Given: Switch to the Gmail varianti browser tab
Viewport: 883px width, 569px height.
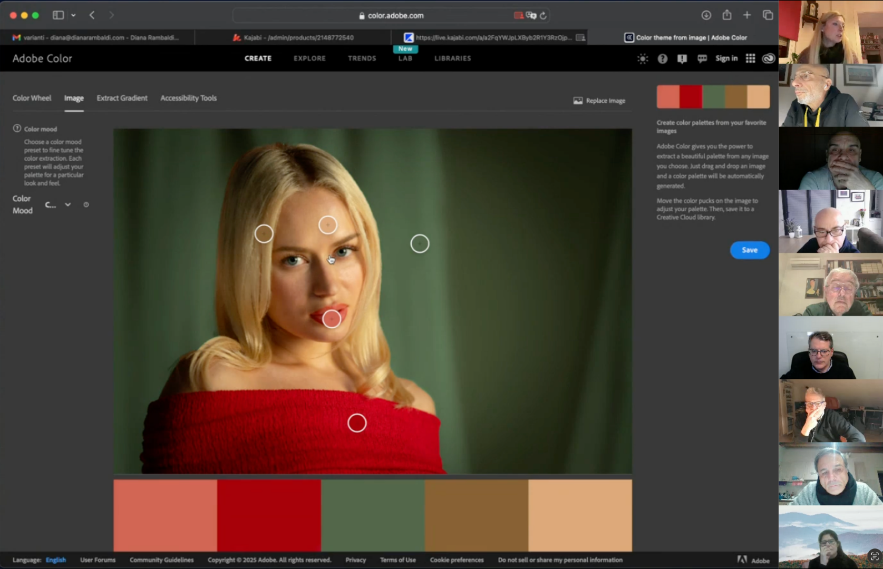Looking at the screenshot, I should [x=98, y=37].
